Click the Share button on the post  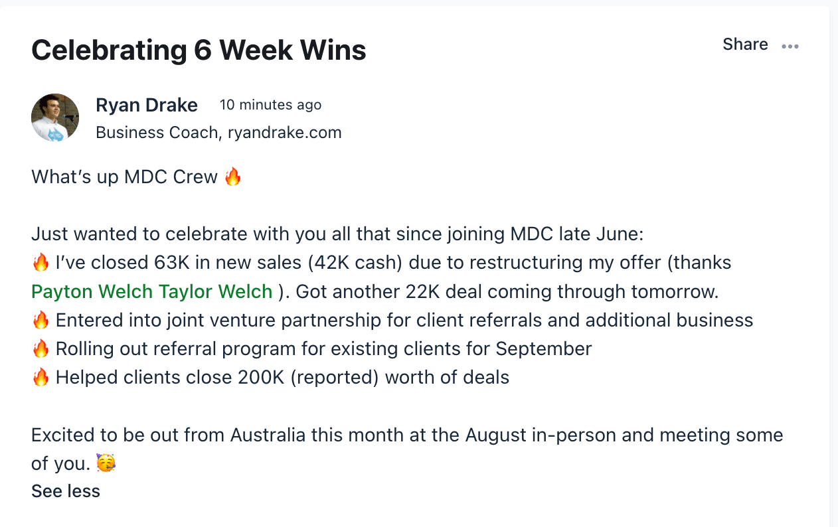745,44
